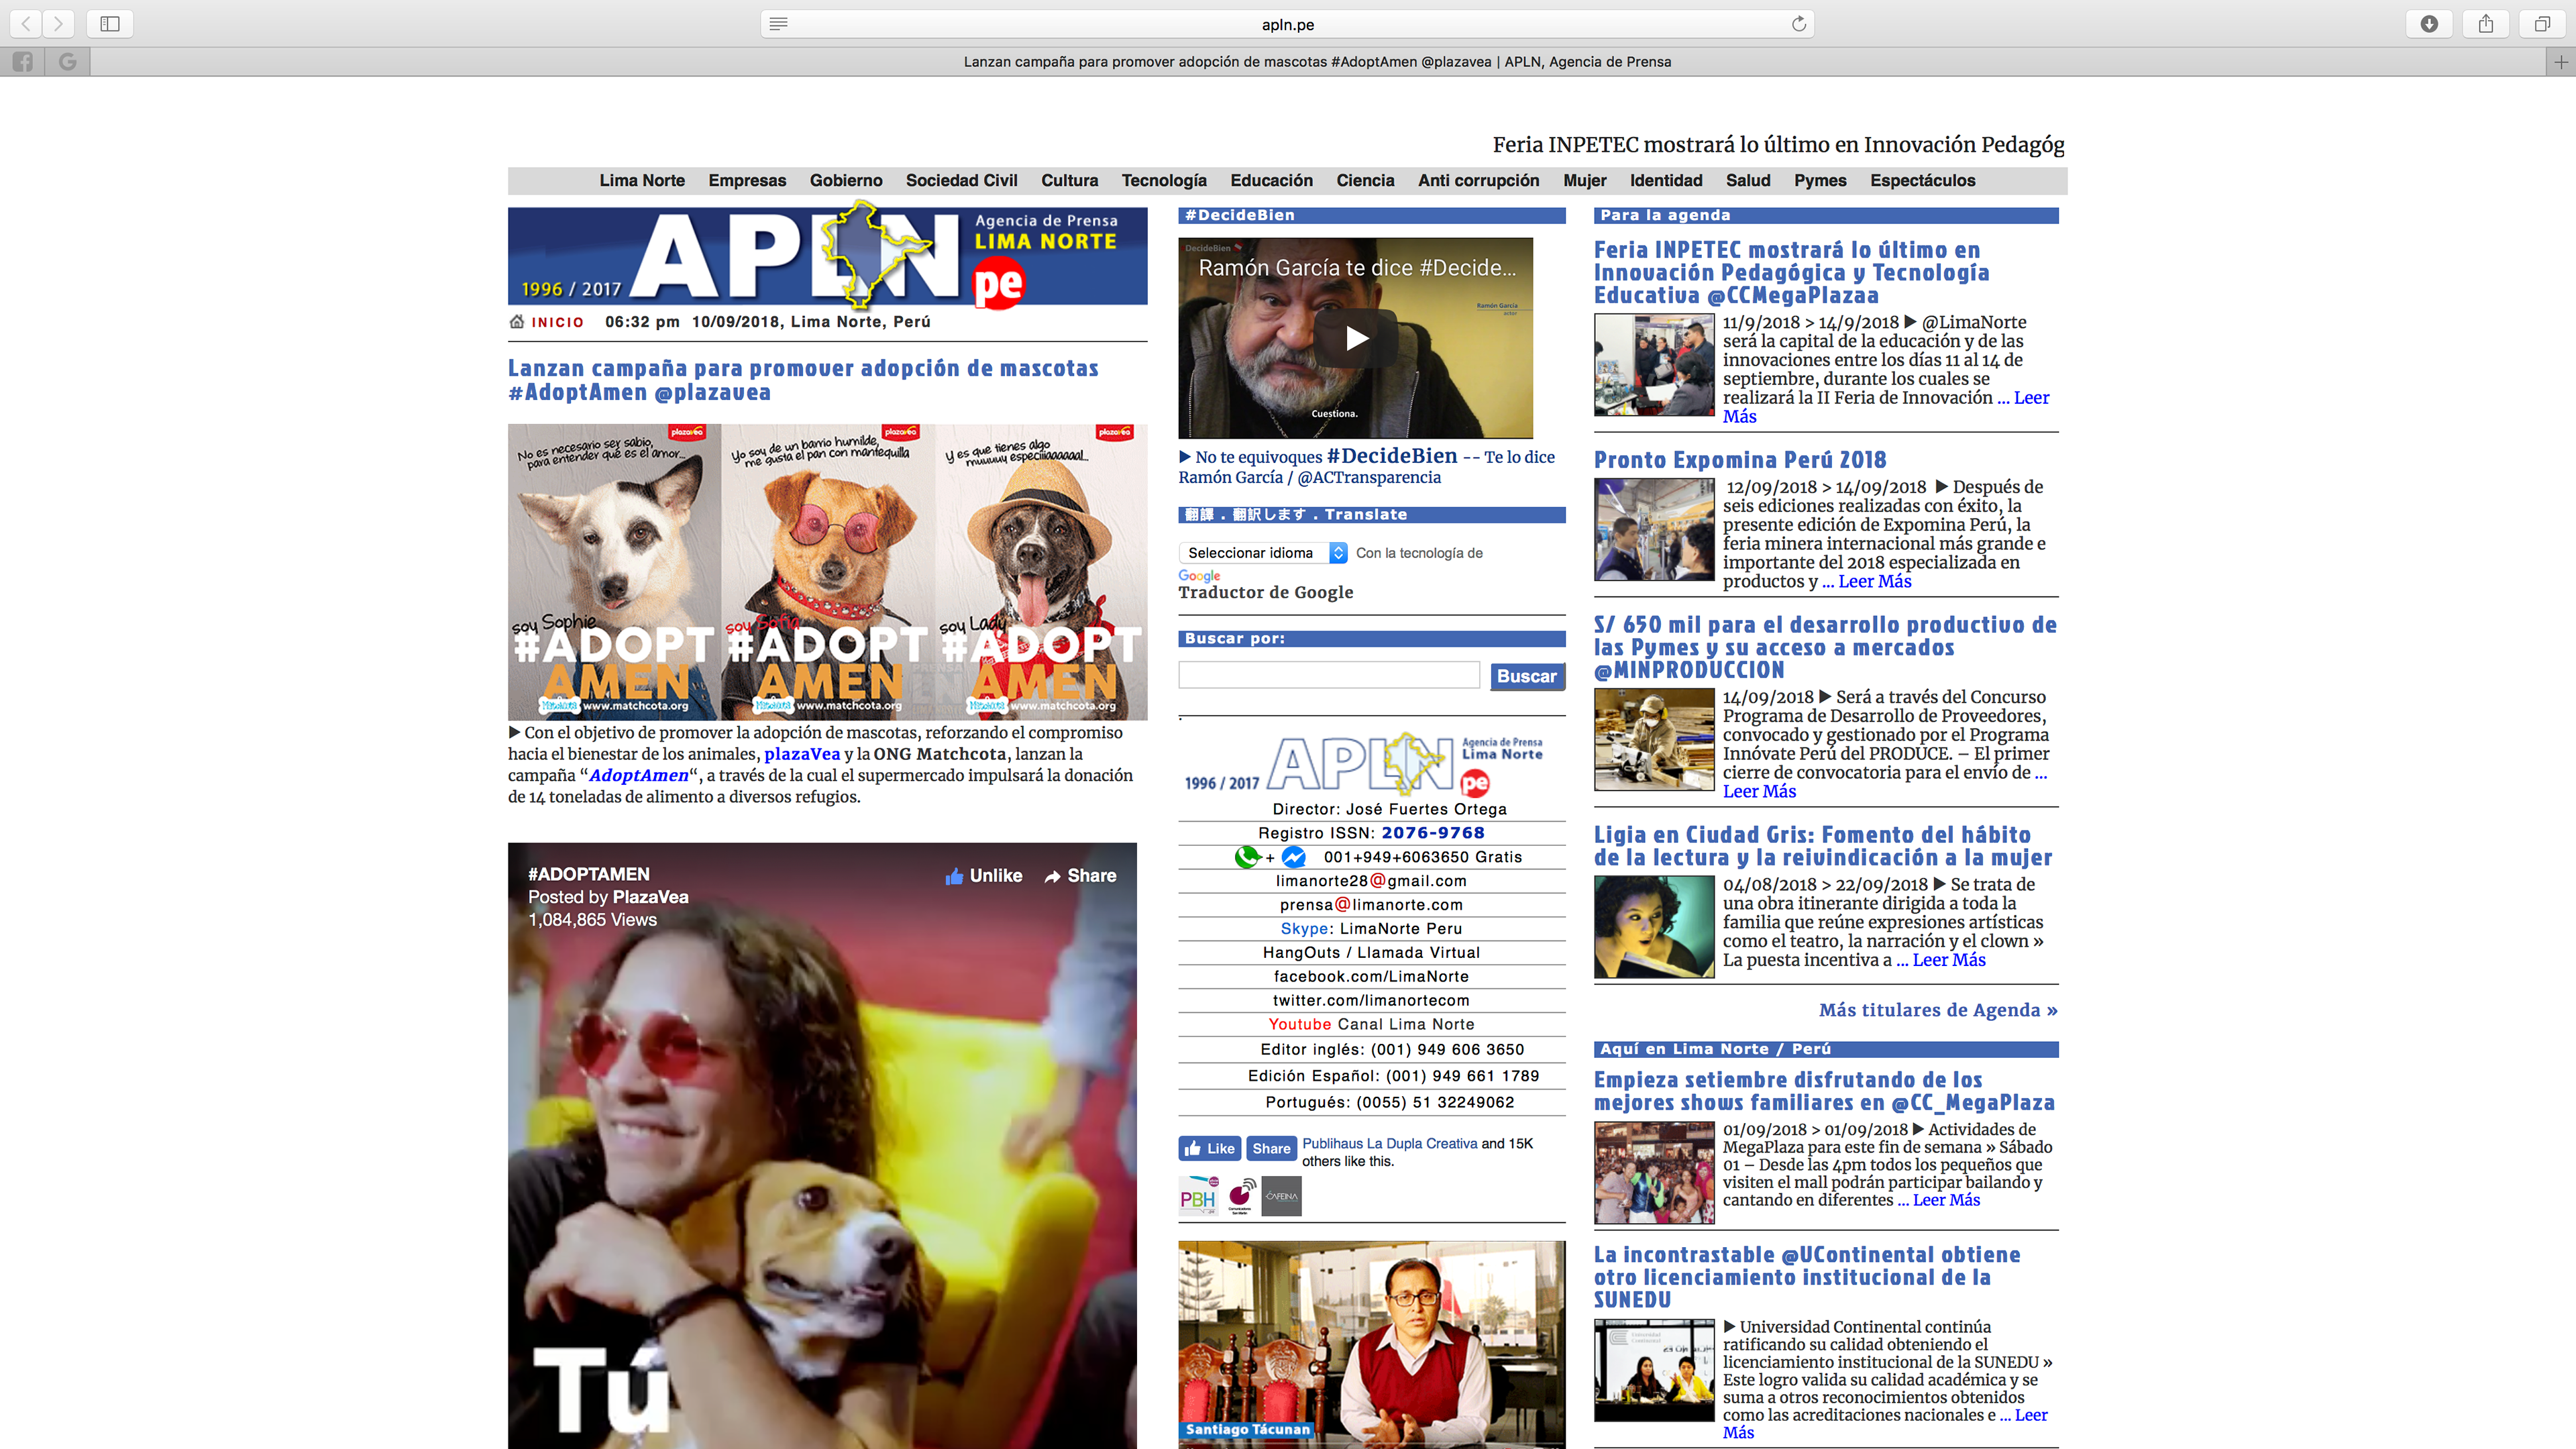Open the #DecideBien link below the video
The width and height of the screenshot is (2576, 1449).
pos(1391,456)
